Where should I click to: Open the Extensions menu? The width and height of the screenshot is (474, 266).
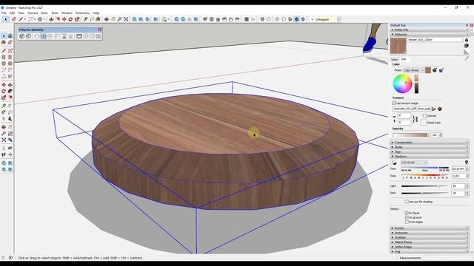point(82,13)
